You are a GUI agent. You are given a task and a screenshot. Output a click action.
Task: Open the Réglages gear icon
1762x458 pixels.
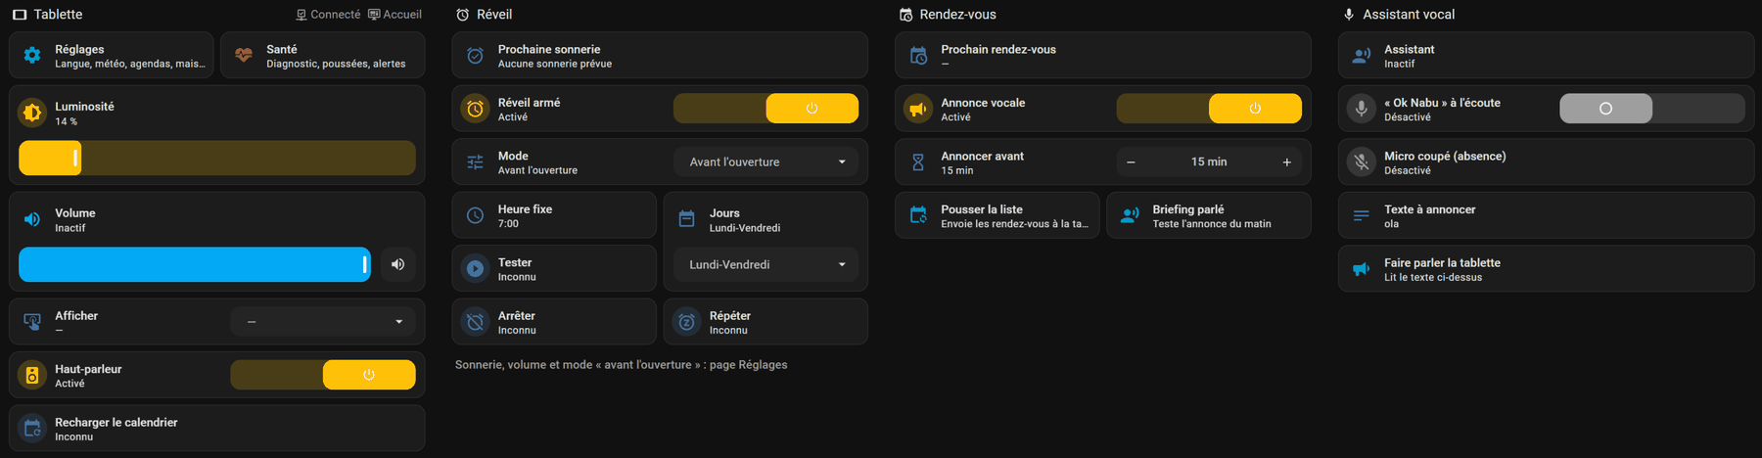pyautogui.click(x=32, y=56)
